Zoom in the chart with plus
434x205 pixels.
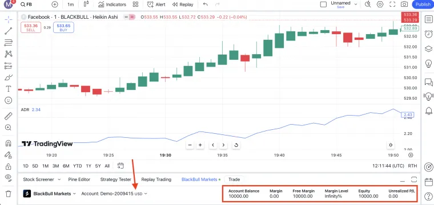(x=200, y=145)
